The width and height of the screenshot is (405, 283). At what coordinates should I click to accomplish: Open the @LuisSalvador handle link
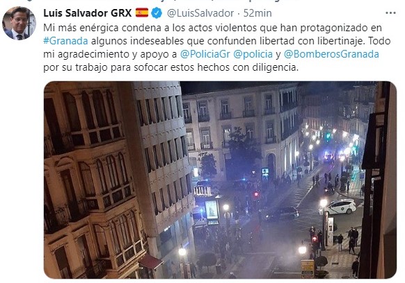click(200, 13)
